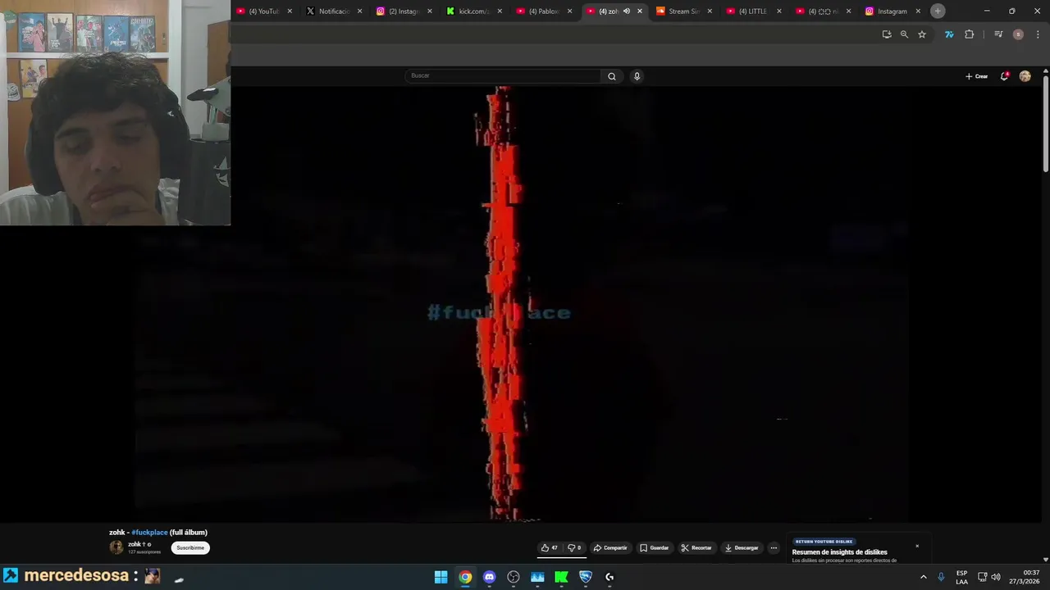This screenshot has height=590, width=1050.
Task: Open the blue shield taskbar icon
Action: [x=586, y=577]
